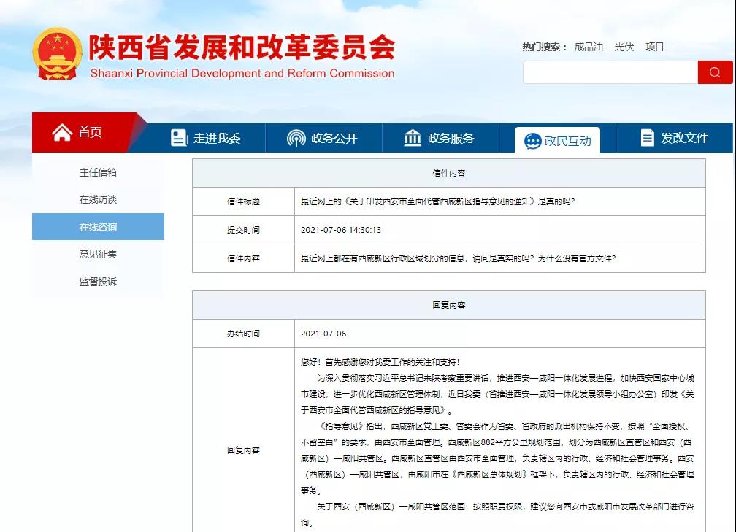Click hot search term 光伏
The image size is (736, 532).
[x=624, y=47]
